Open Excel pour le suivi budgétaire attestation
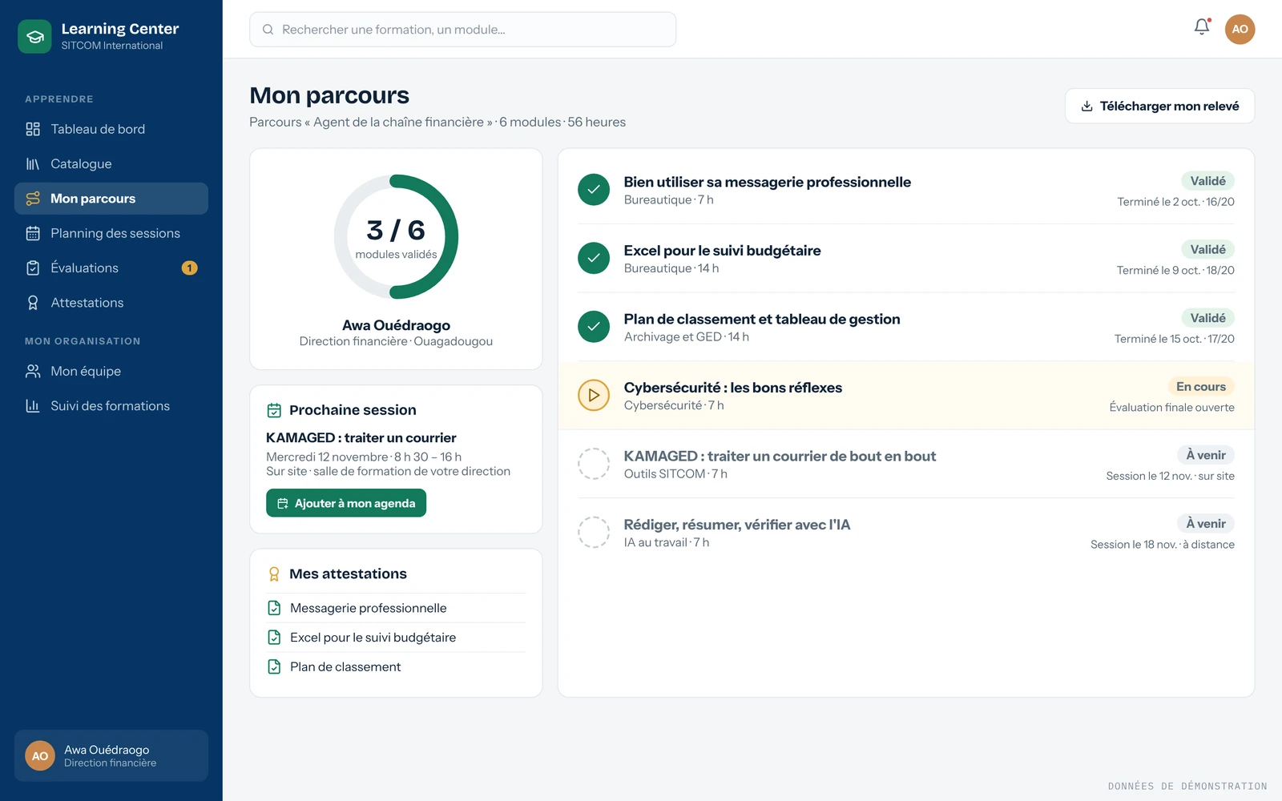 pyautogui.click(x=396, y=638)
